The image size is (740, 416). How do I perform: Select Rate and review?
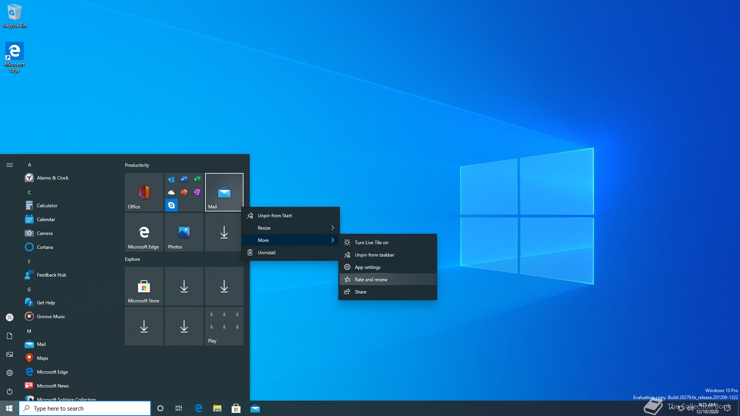(371, 280)
